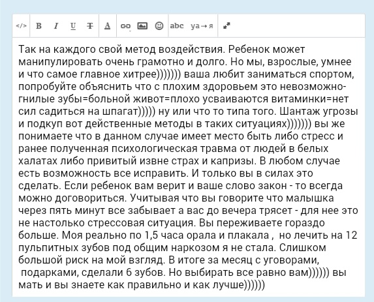Expand editor to fullscreen
This screenshot has width=374, height=302.
tap(226, 25)
